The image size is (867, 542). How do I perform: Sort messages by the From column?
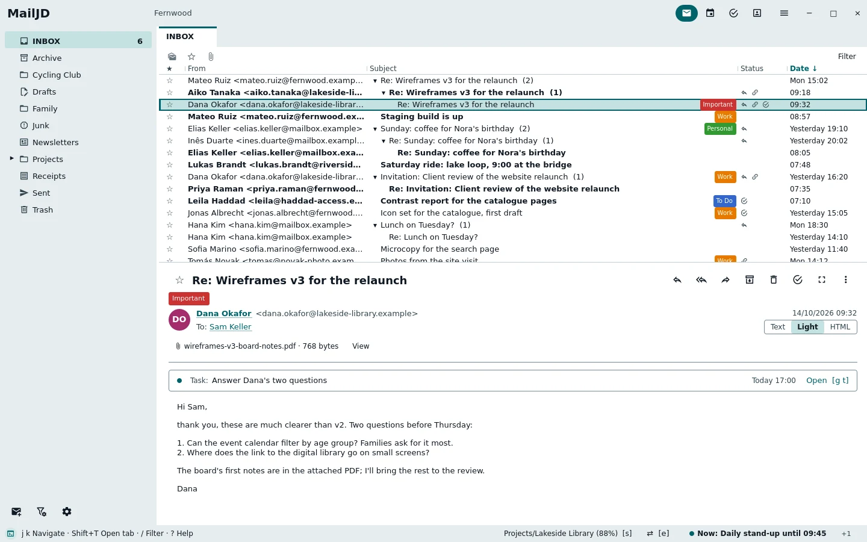point(197,69)
